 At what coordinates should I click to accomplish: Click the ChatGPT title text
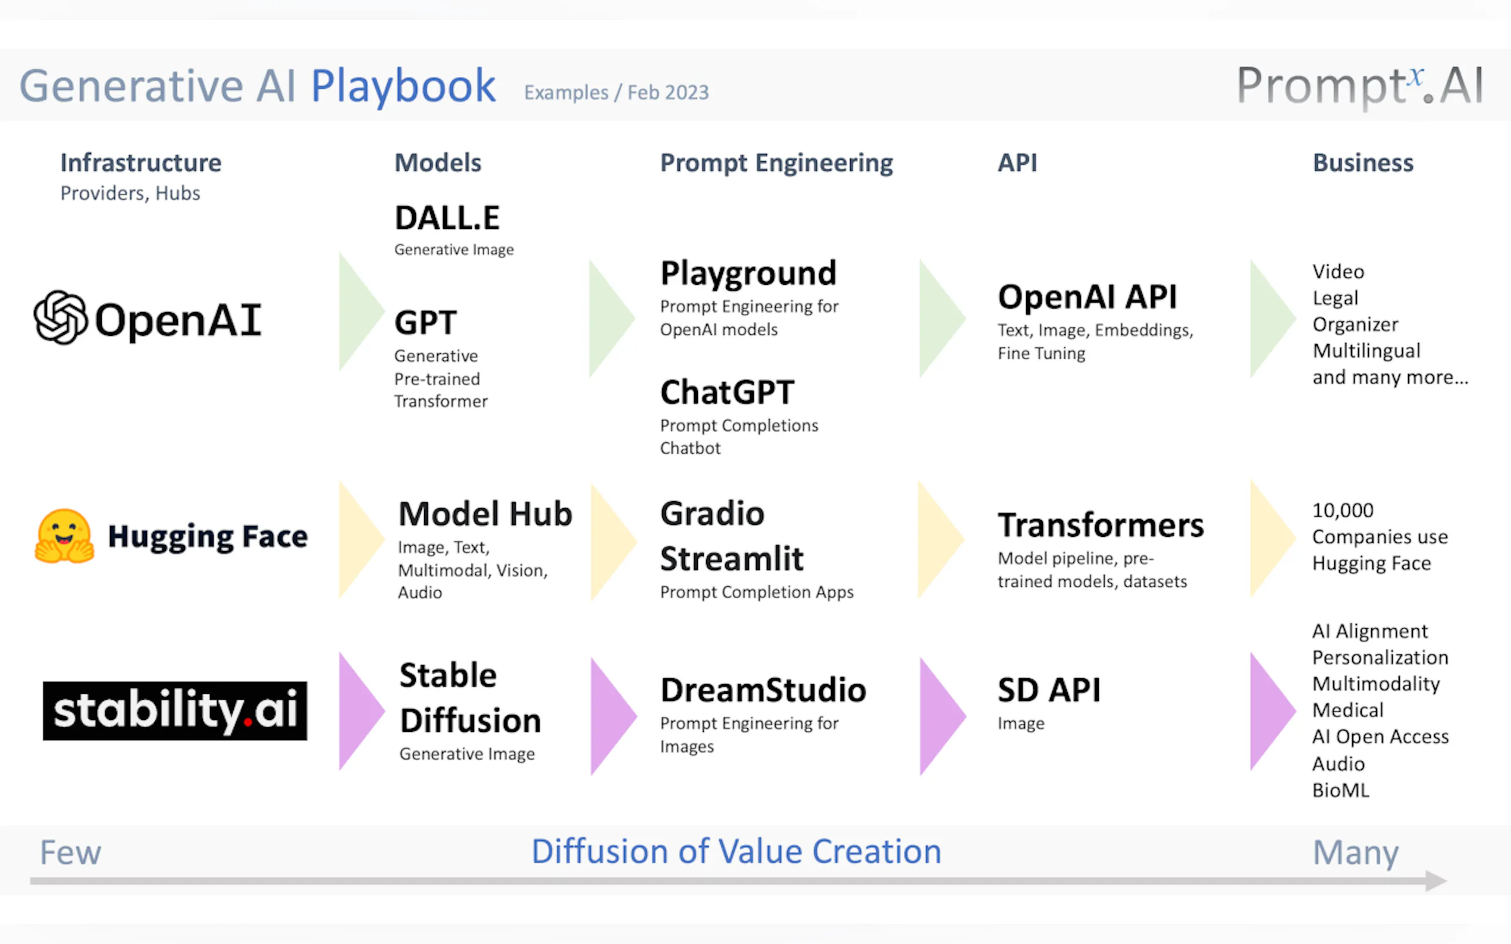pos(727,392)
